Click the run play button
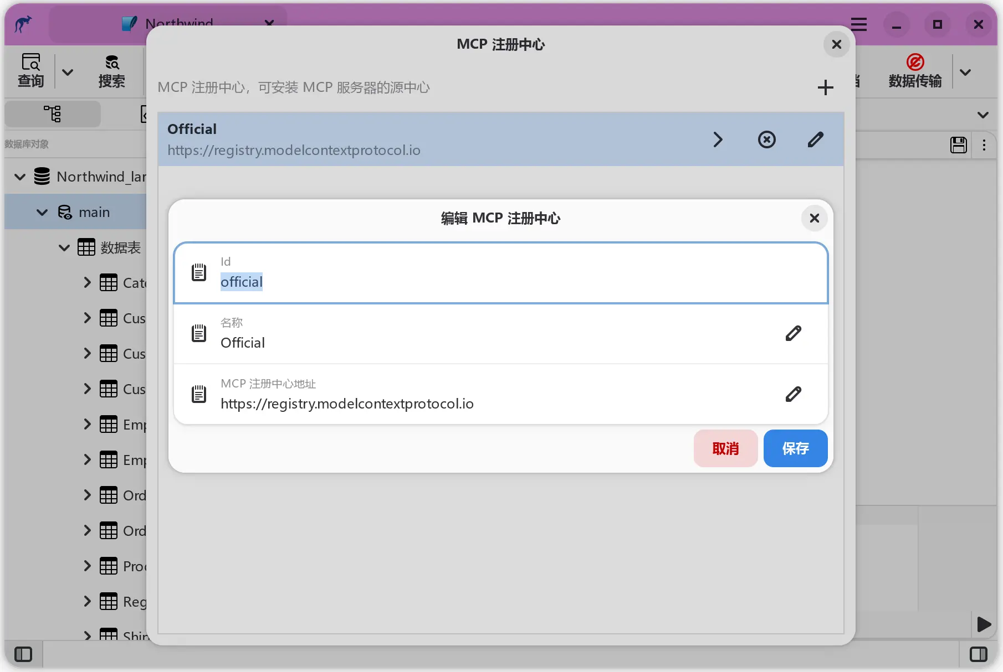The image size is (1003, 672). [x=984, y=624]
